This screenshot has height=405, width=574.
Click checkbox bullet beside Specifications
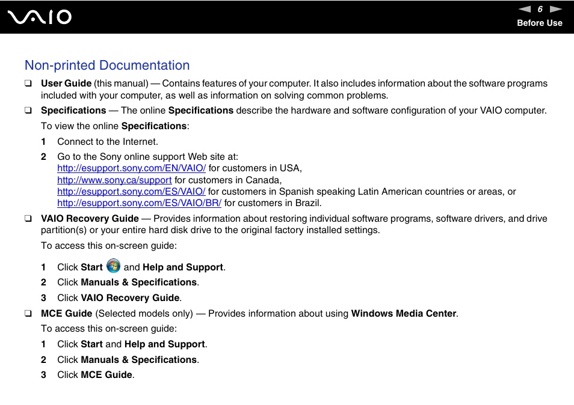click(x=28, y=111)
